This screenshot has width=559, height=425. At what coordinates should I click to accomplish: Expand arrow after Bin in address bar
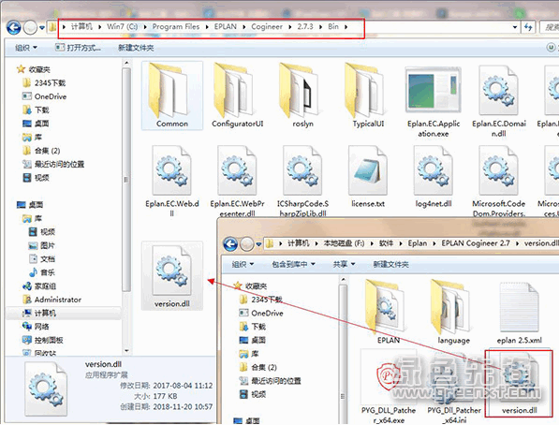[x=346, y=27]
